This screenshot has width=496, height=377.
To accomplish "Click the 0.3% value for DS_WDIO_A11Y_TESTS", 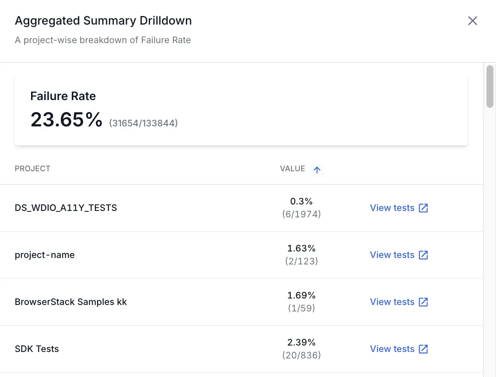I will pos(301,201).
